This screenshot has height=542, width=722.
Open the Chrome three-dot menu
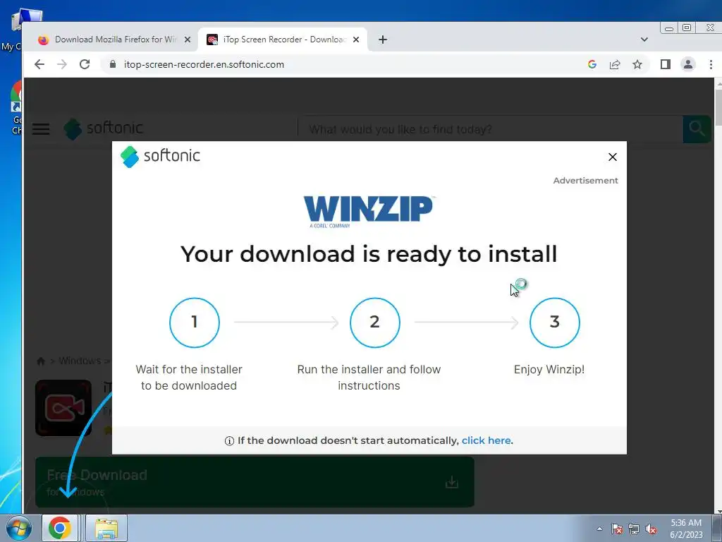pos(711,64)
